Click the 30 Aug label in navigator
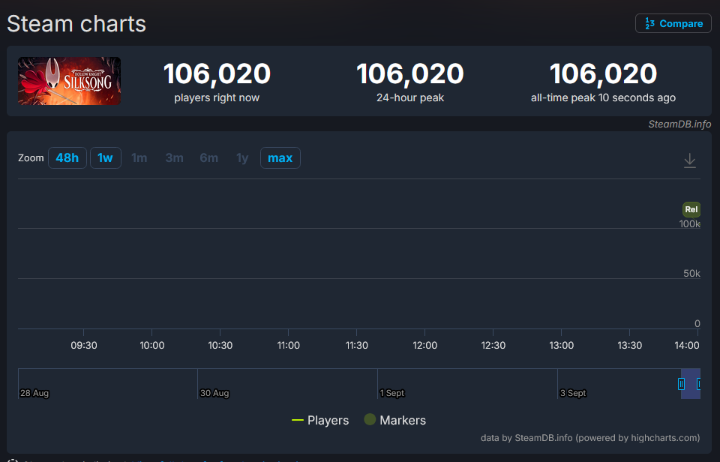This screenshot has width=720, height=462. pos(214,393)
